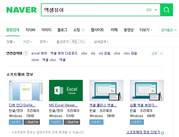179x137 pixels.
Task: Click related search 'xls 파일'
Action: pyautogui.click(x=104, y=53)
